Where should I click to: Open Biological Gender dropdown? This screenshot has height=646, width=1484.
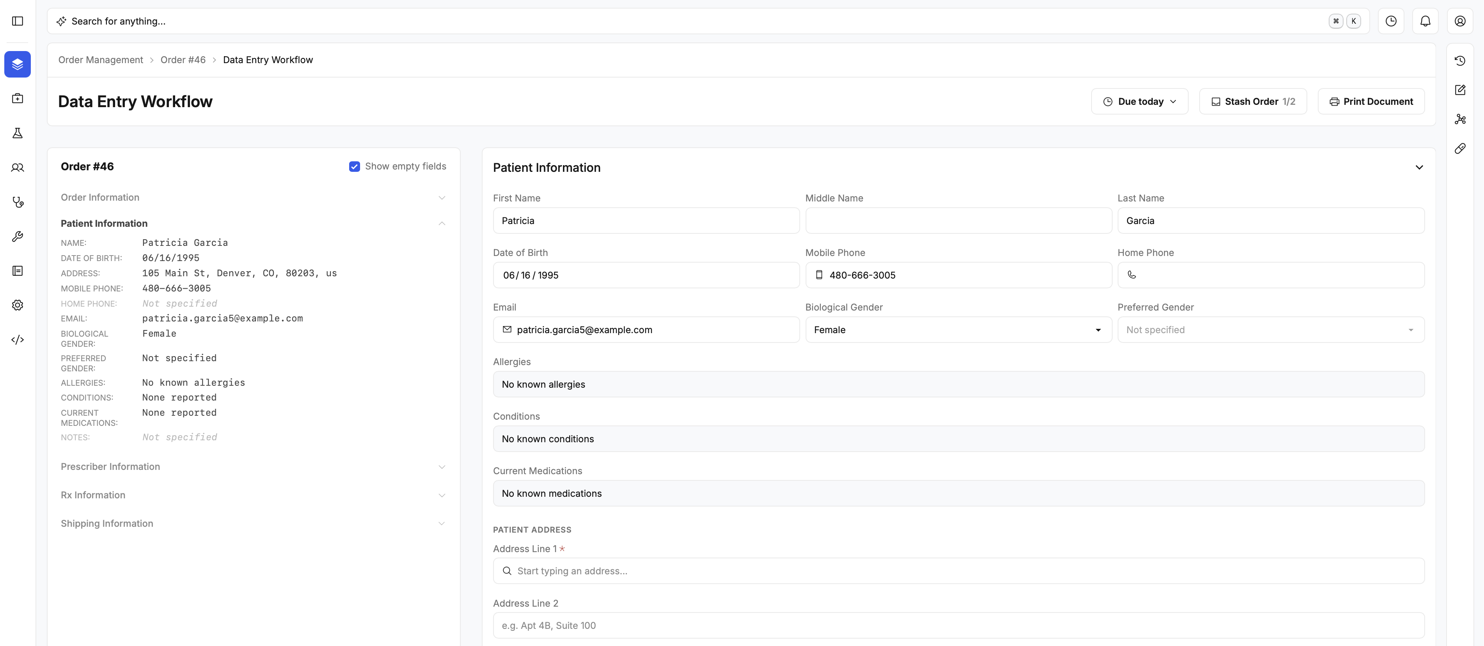point(958,330)
